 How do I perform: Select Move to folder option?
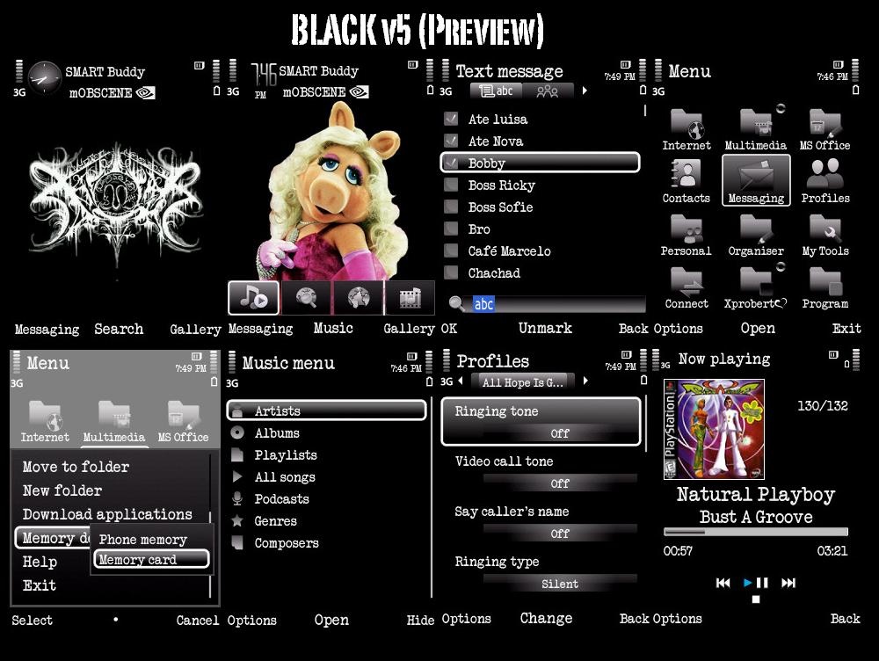76,467
